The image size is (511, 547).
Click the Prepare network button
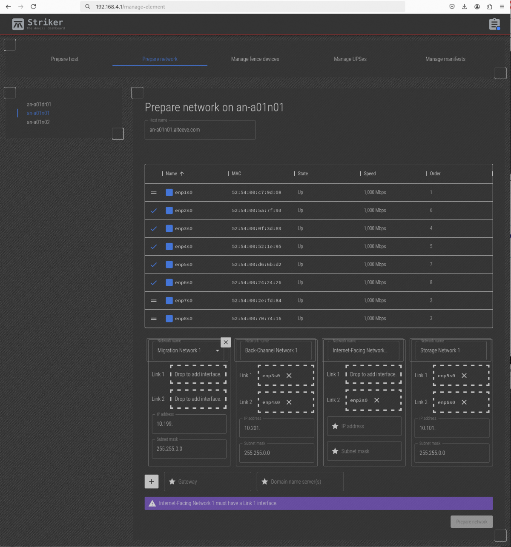471,521
